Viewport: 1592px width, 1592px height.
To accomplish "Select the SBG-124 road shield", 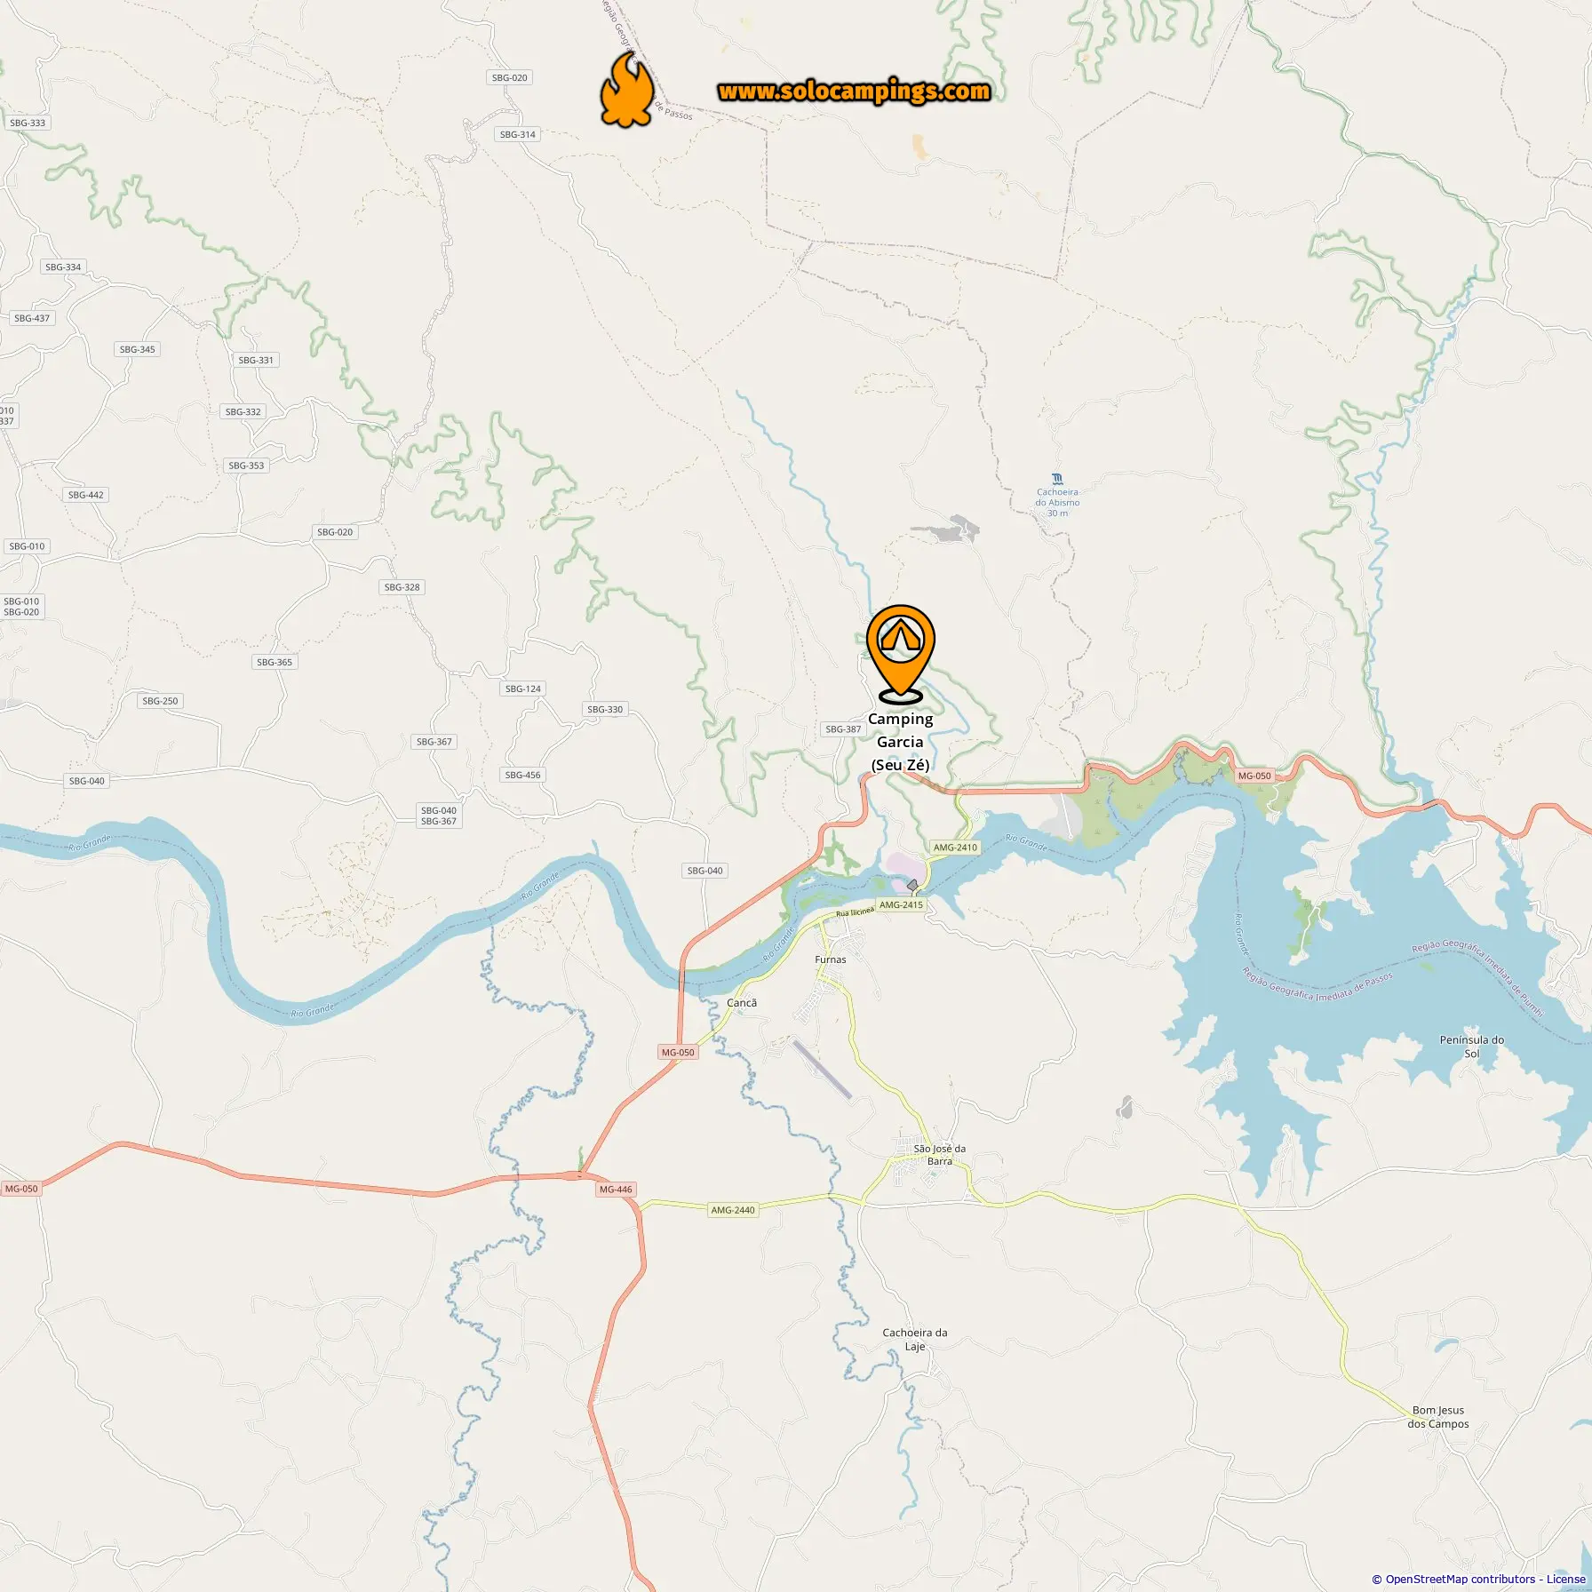I will 523,689.
